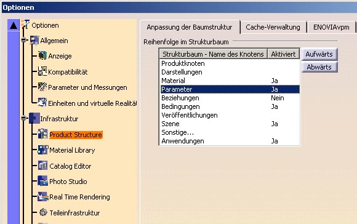Click the black up-arrow scroll button
The height and width of the screenshot is (224, 357).
click(14, 25)
